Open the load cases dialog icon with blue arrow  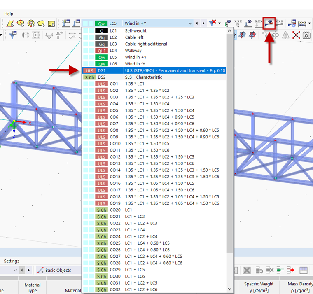click(76, 23)
